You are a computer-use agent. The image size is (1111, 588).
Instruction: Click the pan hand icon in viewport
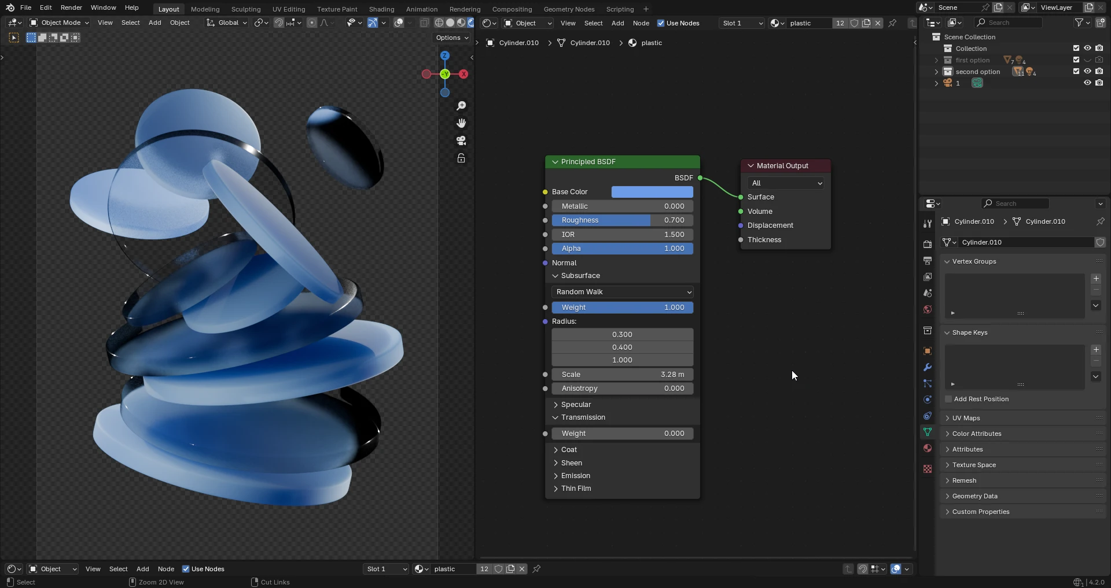coord(461,123)
